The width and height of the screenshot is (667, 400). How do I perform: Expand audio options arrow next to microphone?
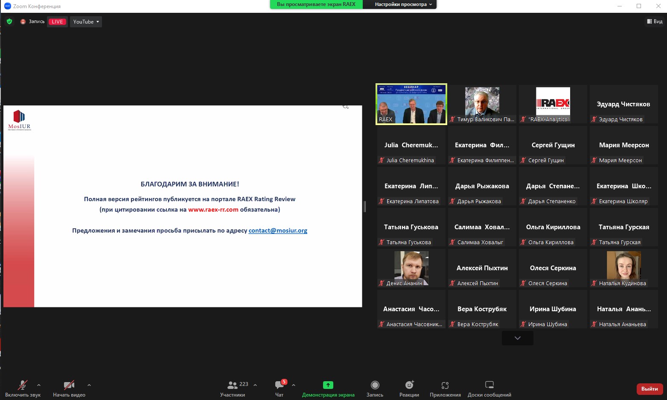[39, 385]
